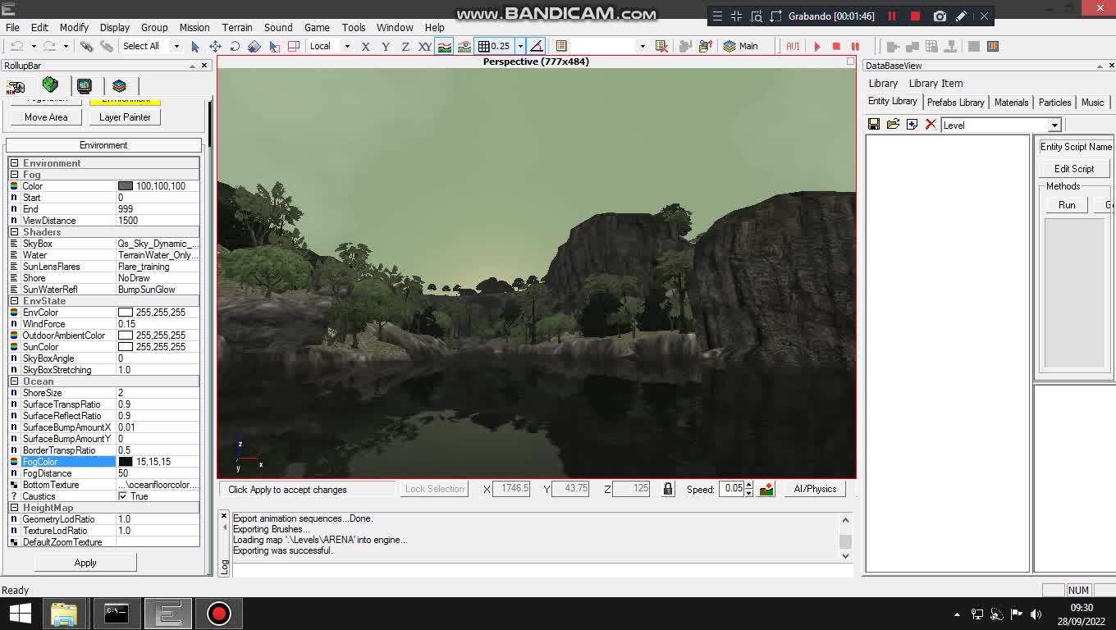Screen dimensions: 1116x630
Task: Click the save library disk icon
Action: [x=874, y=125]
